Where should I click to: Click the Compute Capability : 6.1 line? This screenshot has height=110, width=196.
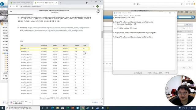[125, 24]
